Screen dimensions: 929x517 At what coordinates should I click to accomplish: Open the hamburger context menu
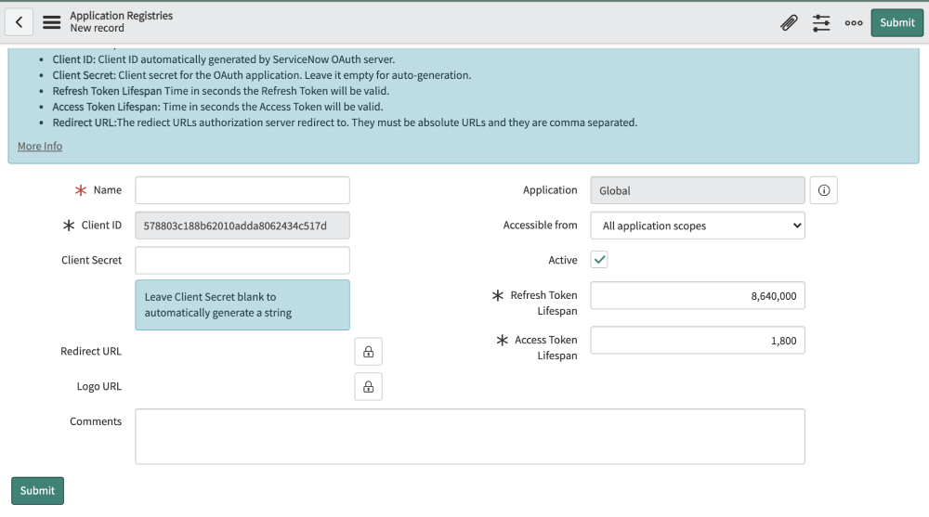(x=52, y=22)
